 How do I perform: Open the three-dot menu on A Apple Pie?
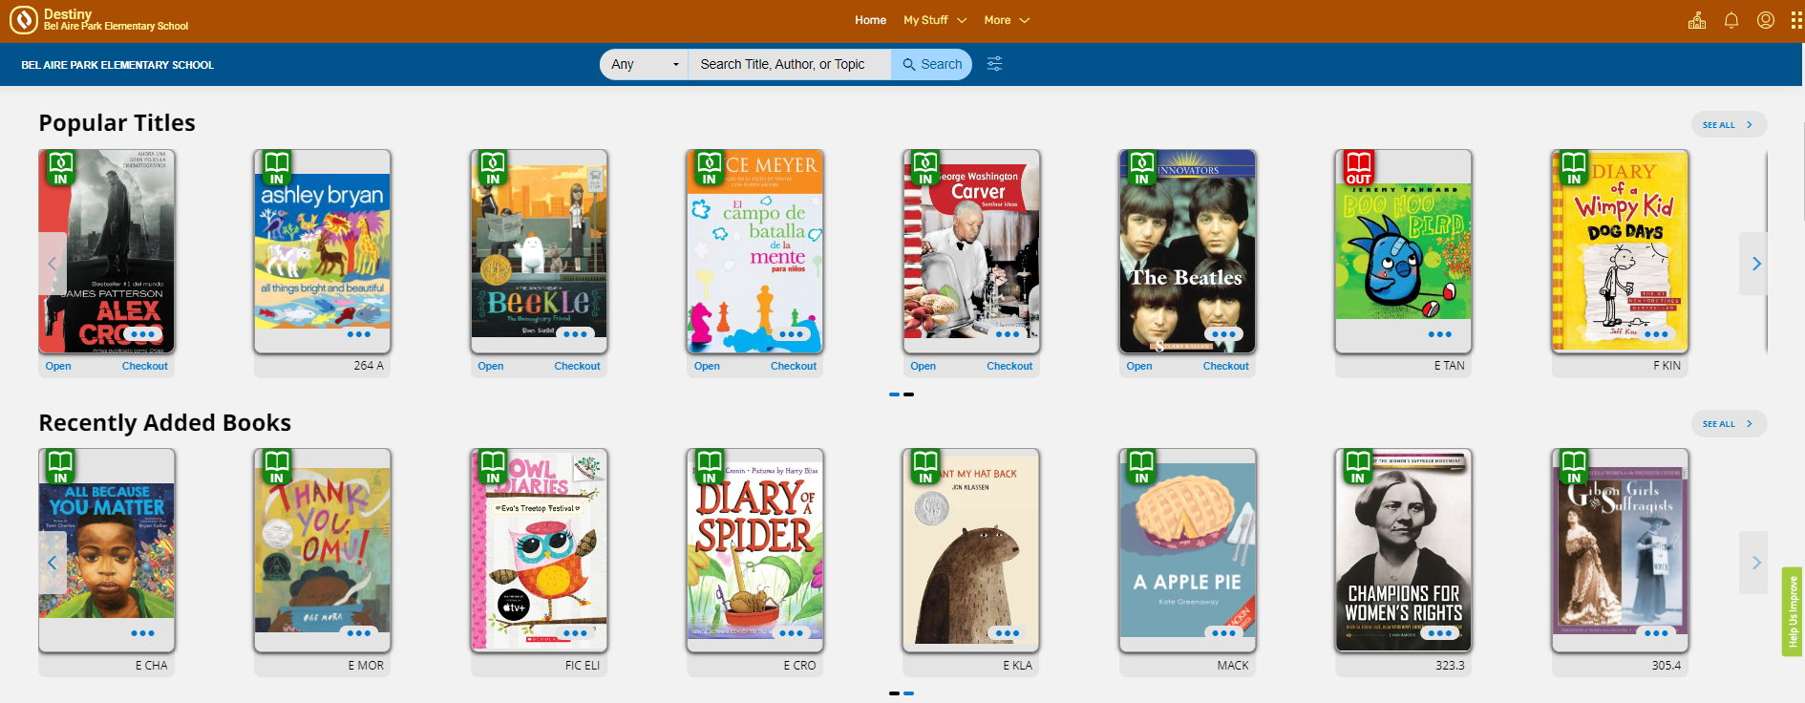click(x=1224, y=633)
